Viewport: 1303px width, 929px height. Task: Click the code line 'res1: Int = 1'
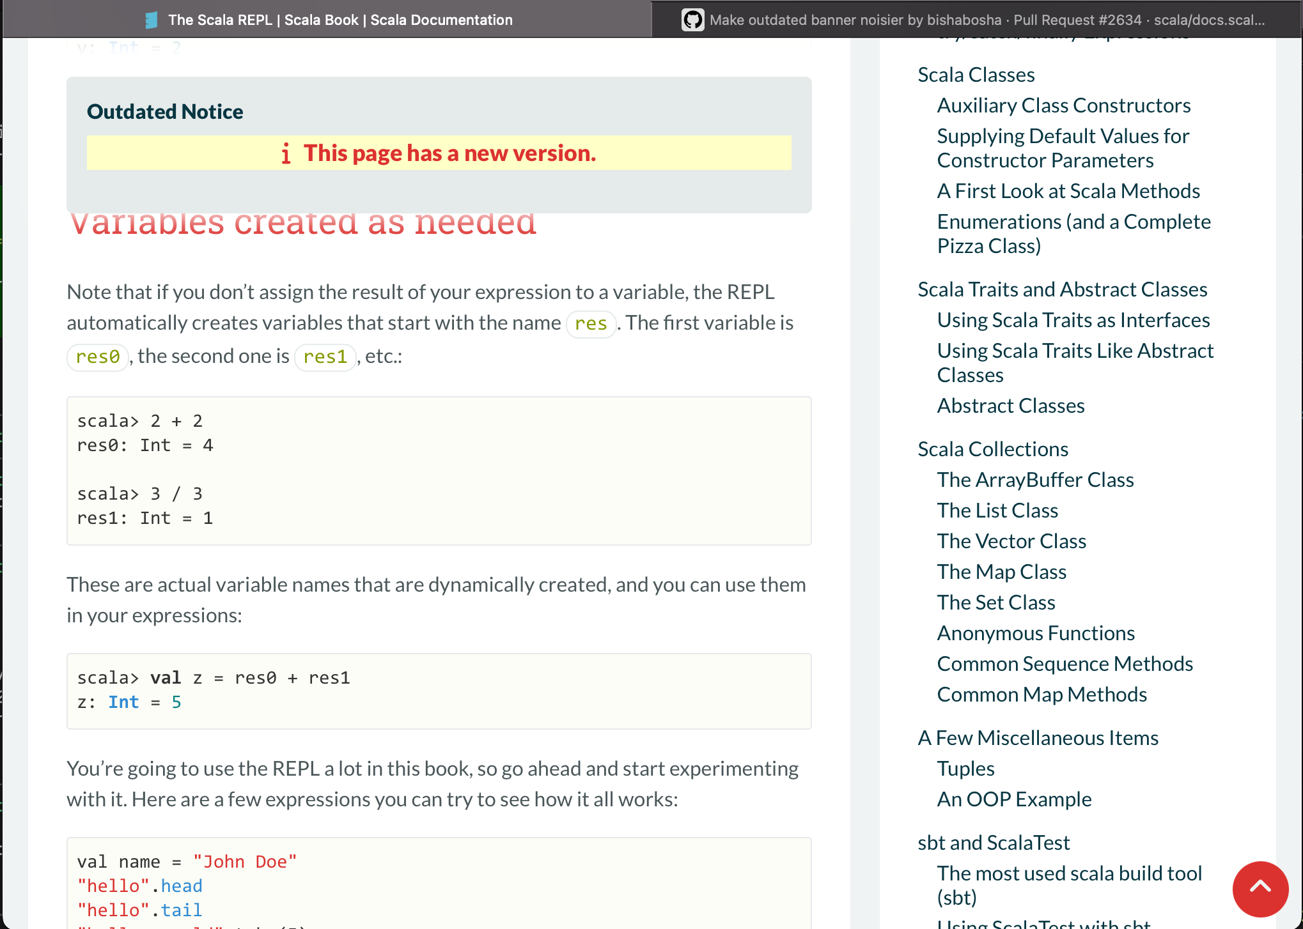pyautogui.click(x=145, y=518)
